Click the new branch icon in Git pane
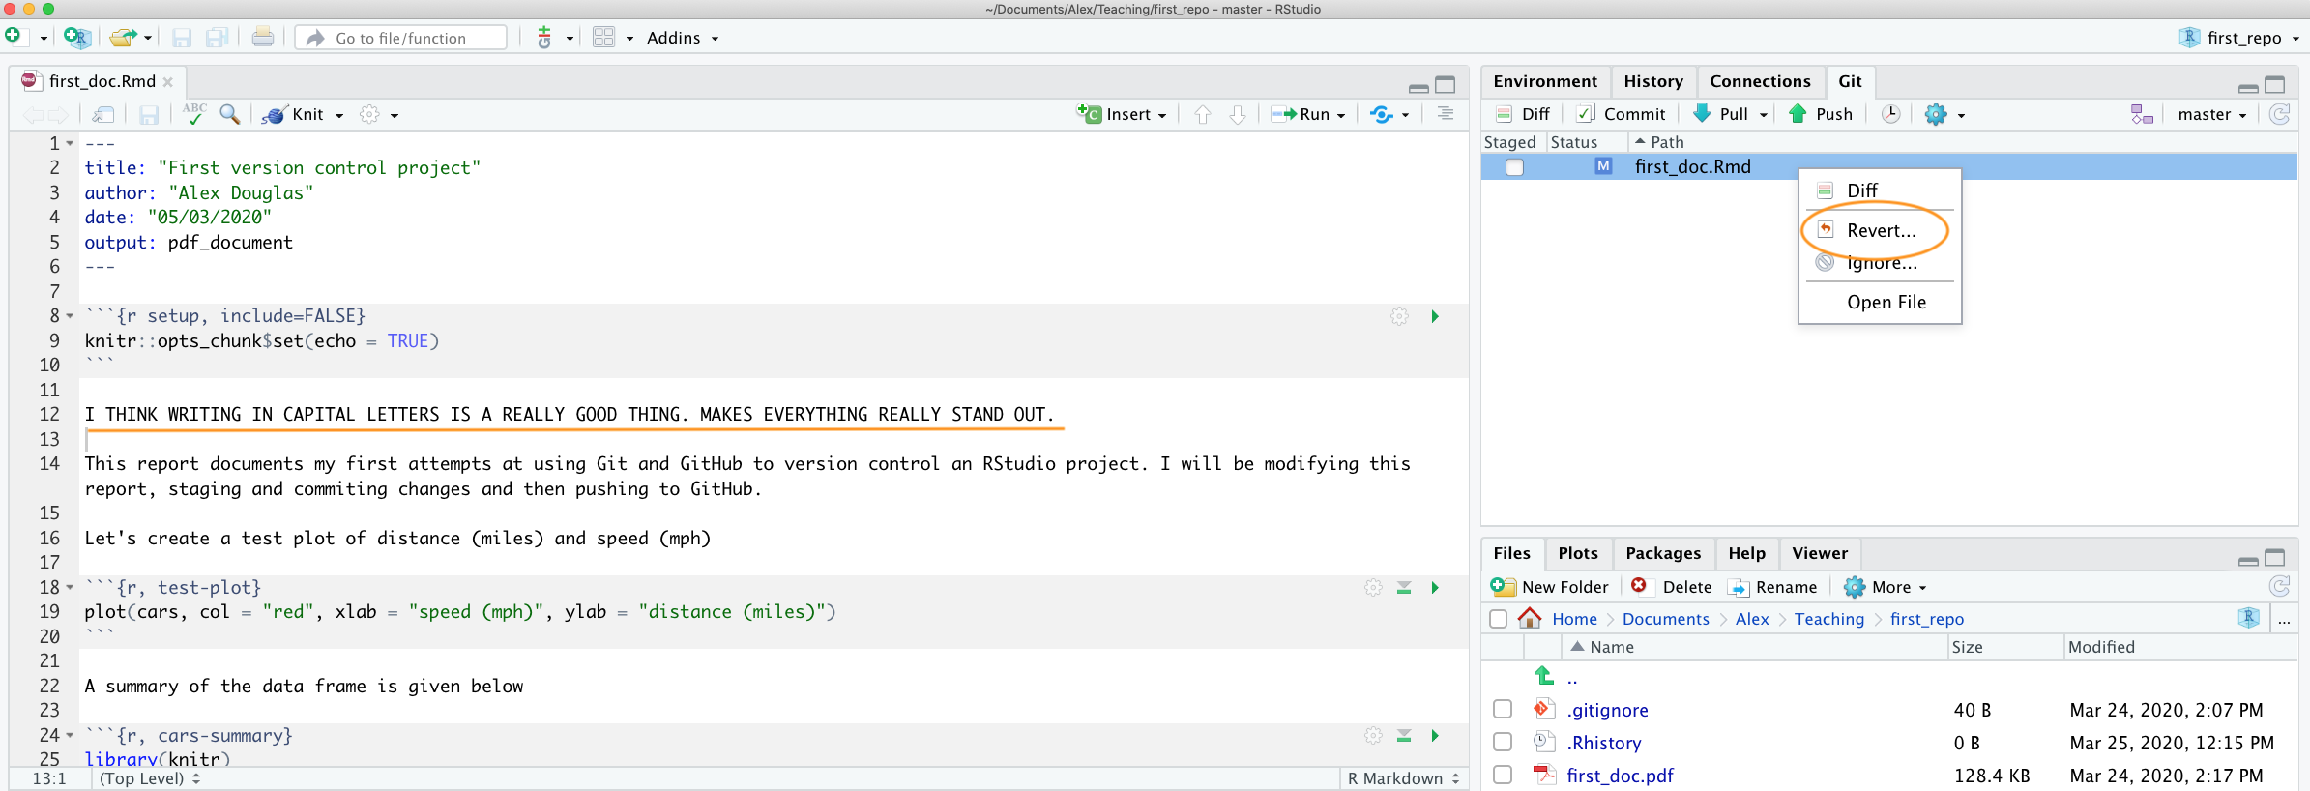 point(2142,114)
